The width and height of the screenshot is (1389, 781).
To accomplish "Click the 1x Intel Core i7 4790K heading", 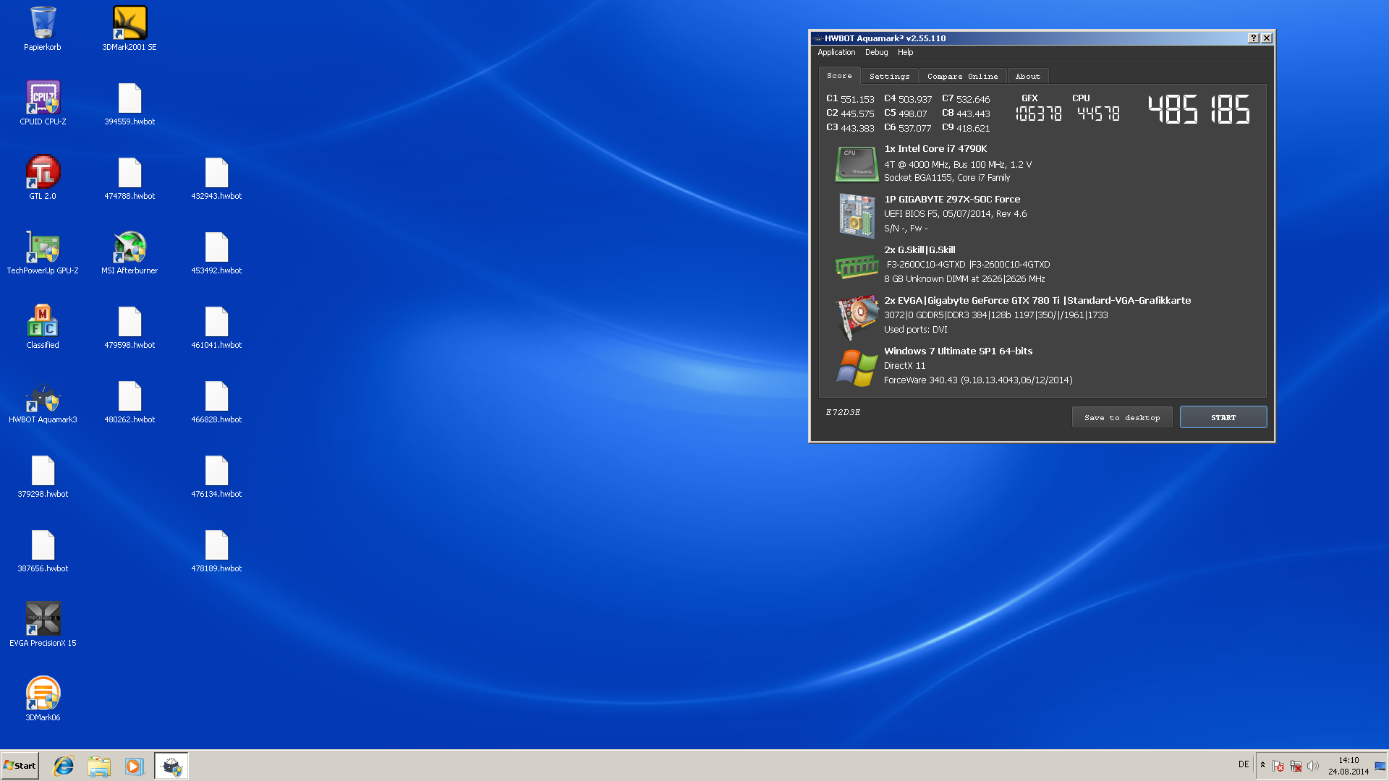I will coord(935,149).
